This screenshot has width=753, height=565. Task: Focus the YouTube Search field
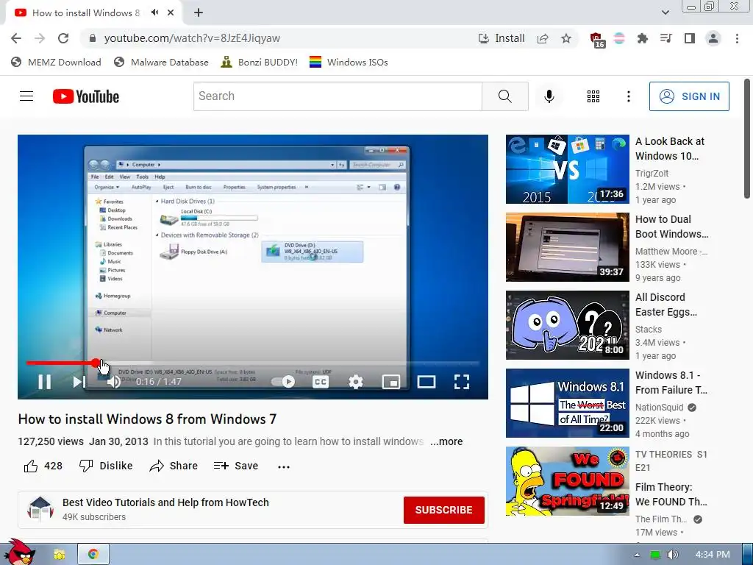tap(338, 96)
